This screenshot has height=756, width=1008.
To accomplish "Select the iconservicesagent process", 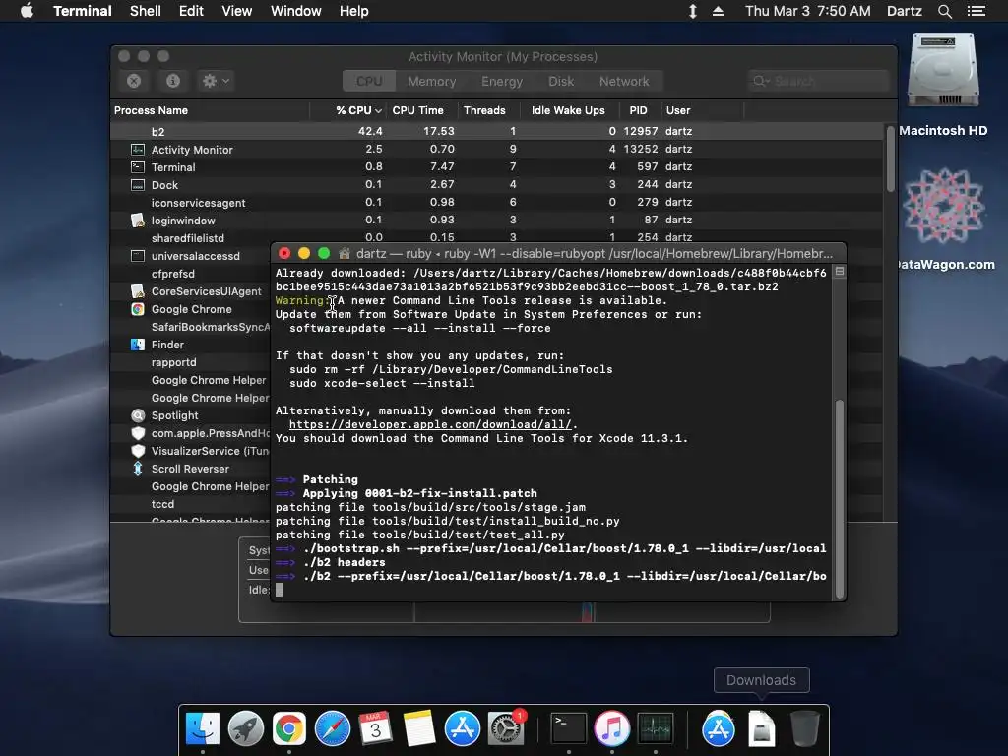I will point(198,203).
